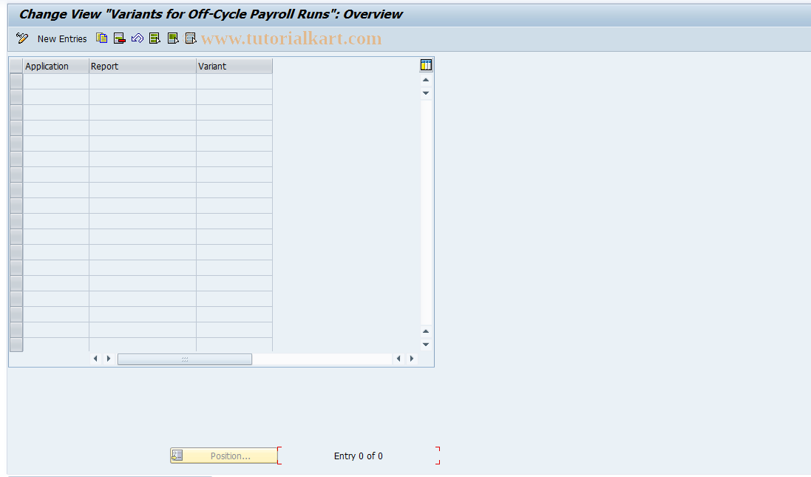Click the bottom-most scroll-down arrow of table
This screenshot has height=477, width=811.
click(x=426, y=345)
